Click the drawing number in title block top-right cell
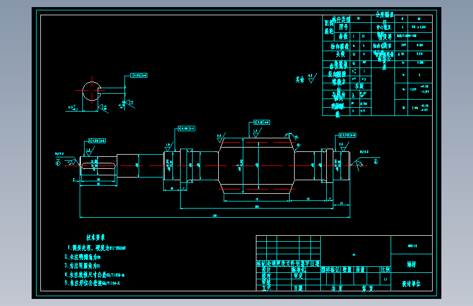Screen dimensions: 473x306 click(412, 246)
